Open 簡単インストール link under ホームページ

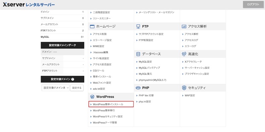coord(102,77)
